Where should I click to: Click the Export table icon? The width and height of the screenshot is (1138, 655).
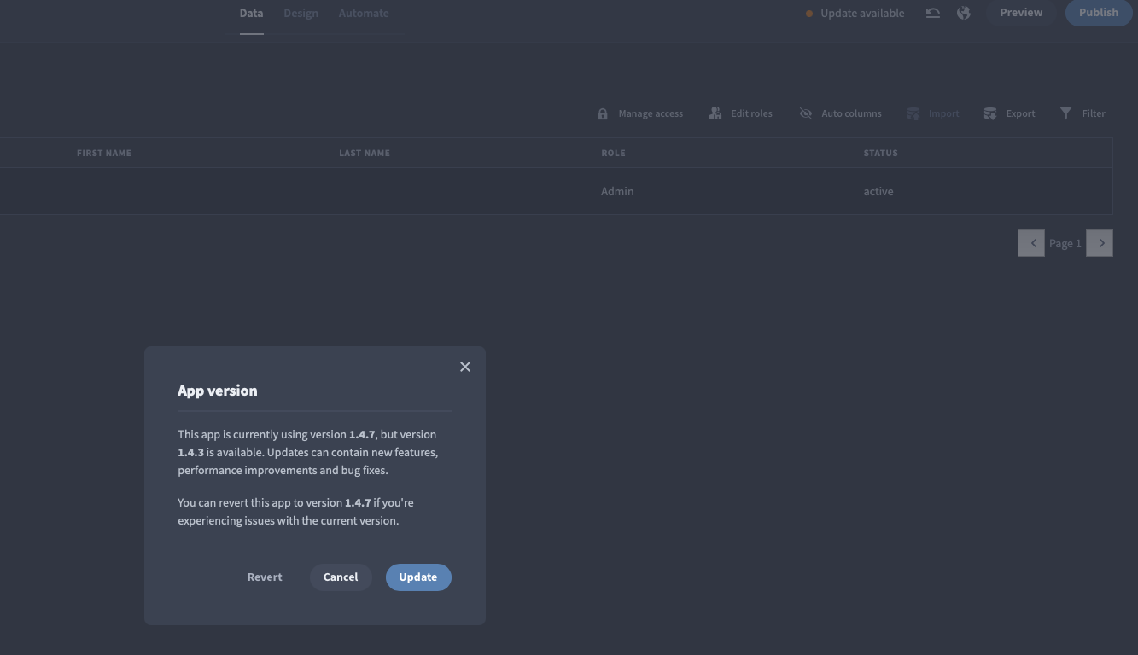click(989, 113)
